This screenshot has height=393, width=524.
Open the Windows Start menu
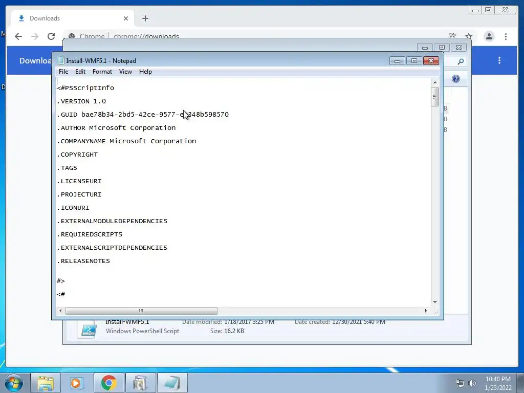14,383
